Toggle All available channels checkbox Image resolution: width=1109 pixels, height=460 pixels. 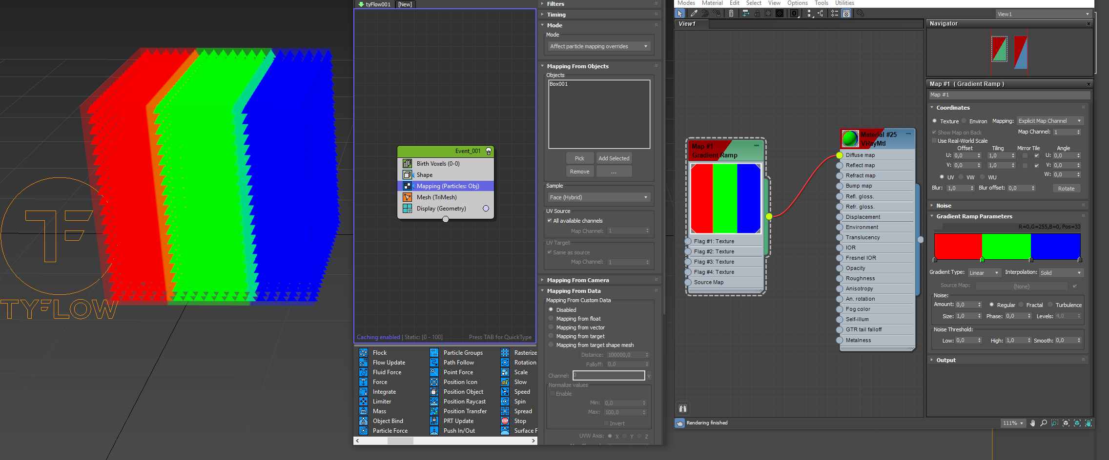click(x=550, y=221)
